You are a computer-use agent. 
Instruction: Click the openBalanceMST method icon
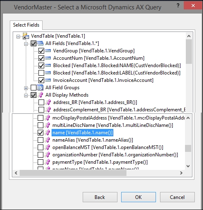(47, 147)
